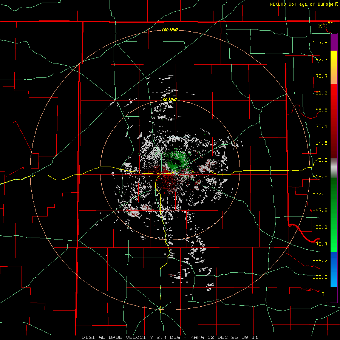Click the -78.7 scale value
Viewport: 340px width, 340px height.
tap(320, 244)
